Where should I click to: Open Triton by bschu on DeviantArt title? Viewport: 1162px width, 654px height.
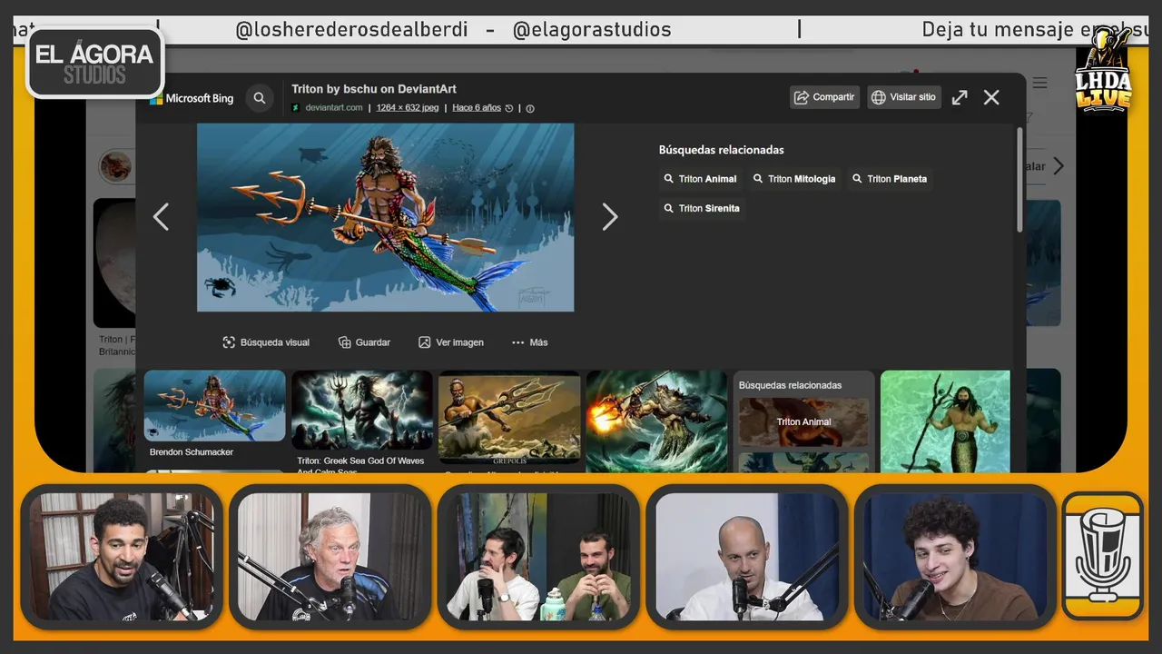[374, 89]
